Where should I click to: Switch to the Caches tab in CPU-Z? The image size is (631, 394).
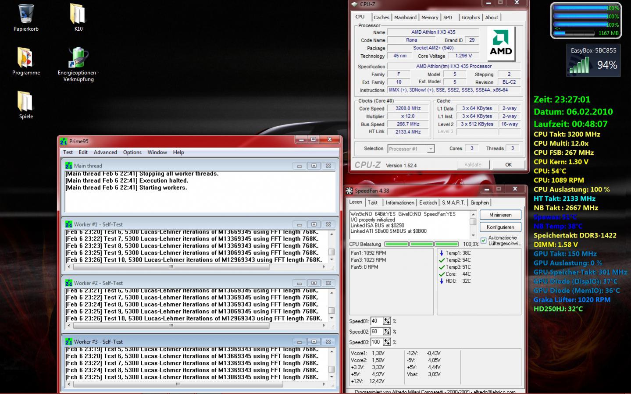click(x=381, y=18)
